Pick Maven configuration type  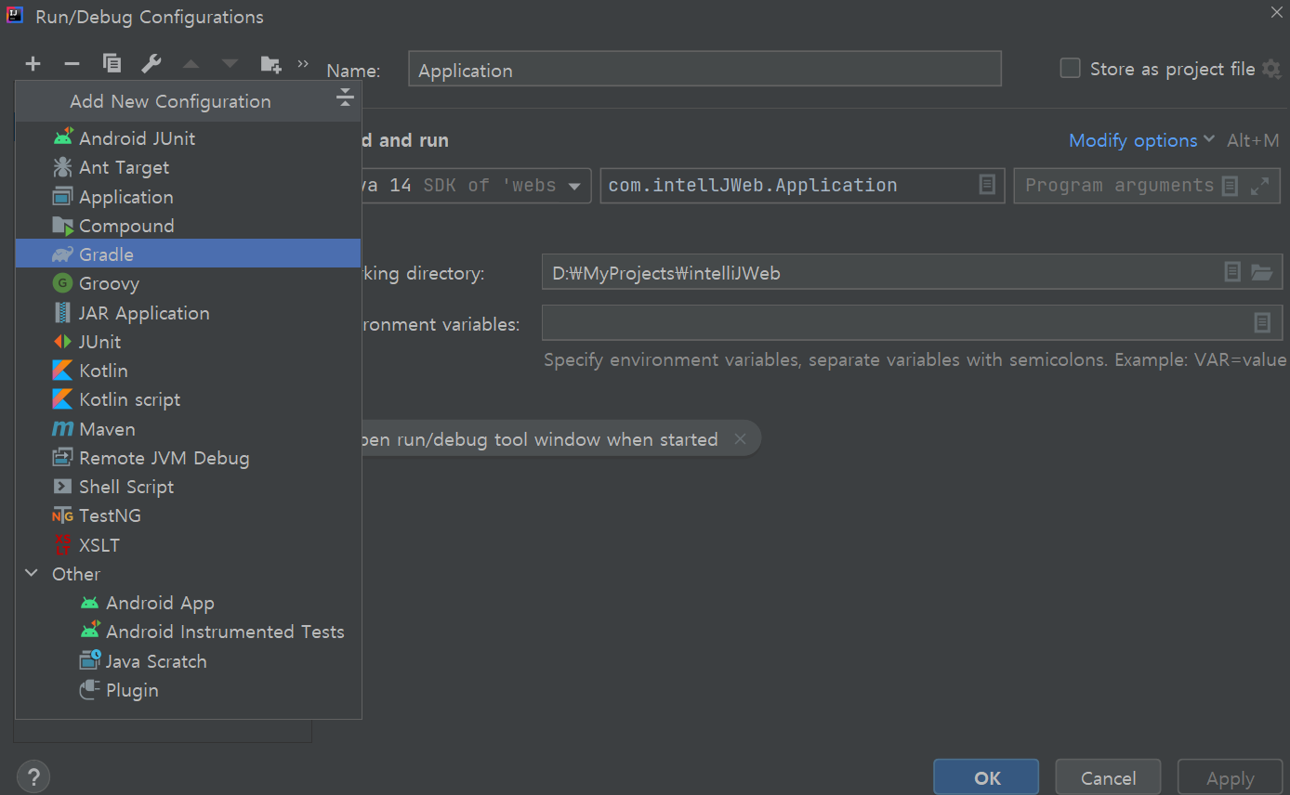188,429
